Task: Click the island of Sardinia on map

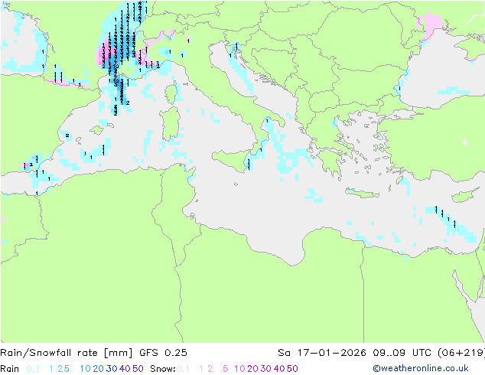Action: (170, 124)
